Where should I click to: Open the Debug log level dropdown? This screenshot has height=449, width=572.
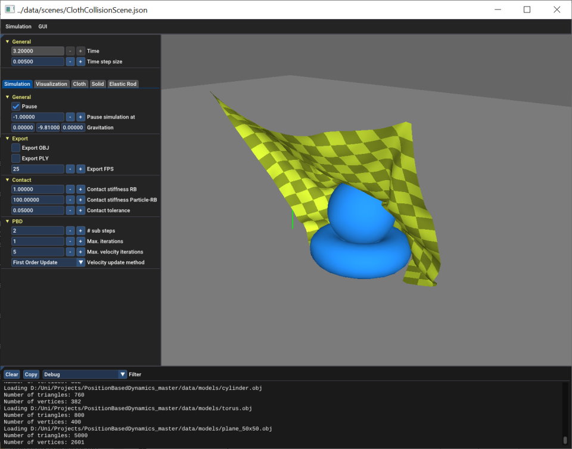83,374
